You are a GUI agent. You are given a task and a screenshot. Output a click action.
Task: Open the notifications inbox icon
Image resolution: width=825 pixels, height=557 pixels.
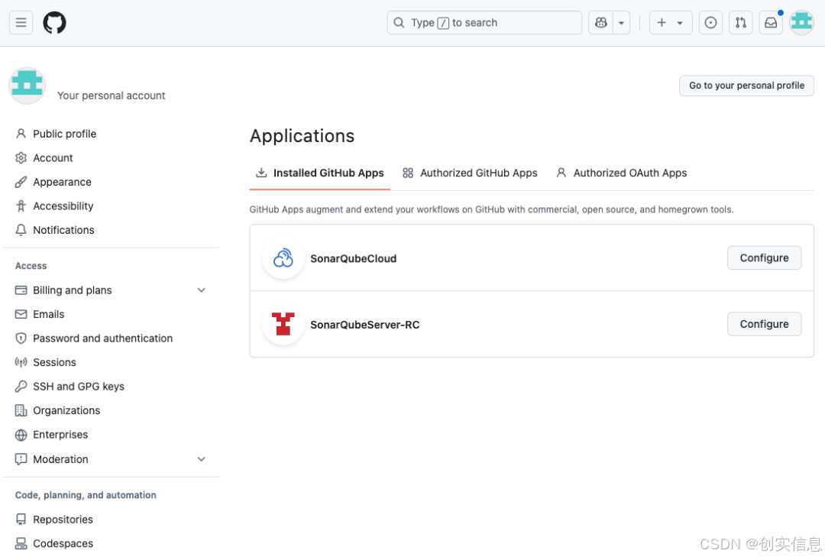[770, 23]
